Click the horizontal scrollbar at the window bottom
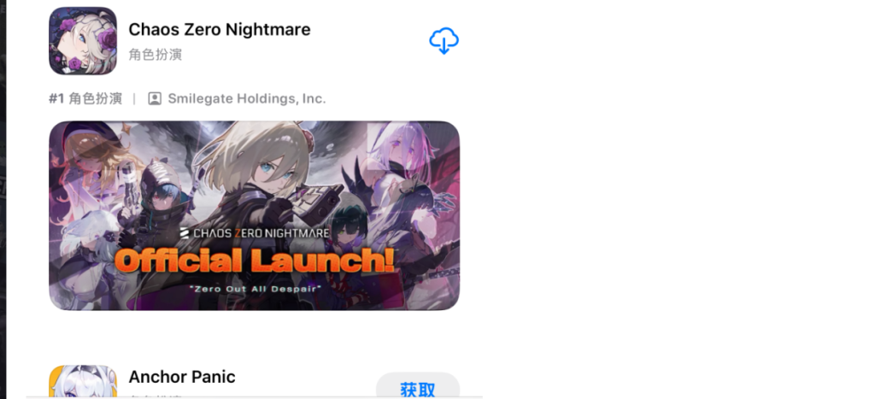Image resolution: width=875 pixels, height=399 pixels. click(254, 397)
